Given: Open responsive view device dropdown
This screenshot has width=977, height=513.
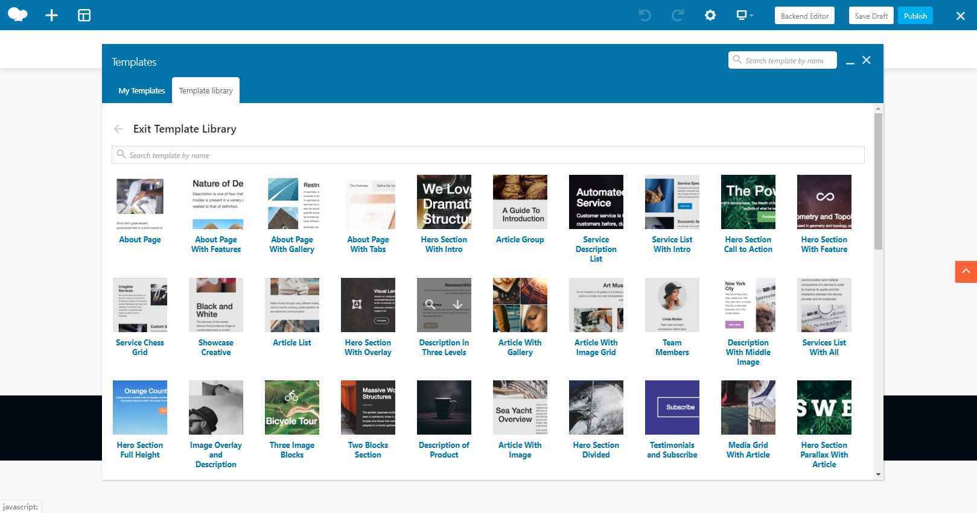Looking at the screenshot, I should [745, 15].
